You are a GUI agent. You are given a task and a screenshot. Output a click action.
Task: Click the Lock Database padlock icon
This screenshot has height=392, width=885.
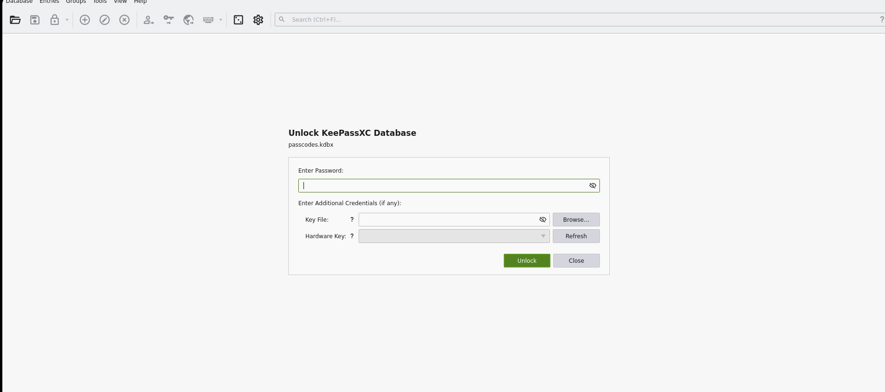pos(55,20)
